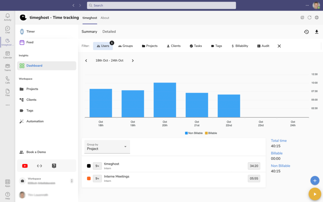Expand the Group by Project dropdown
The width and height of the screenshot is (323, 202).
click(107, 147)
